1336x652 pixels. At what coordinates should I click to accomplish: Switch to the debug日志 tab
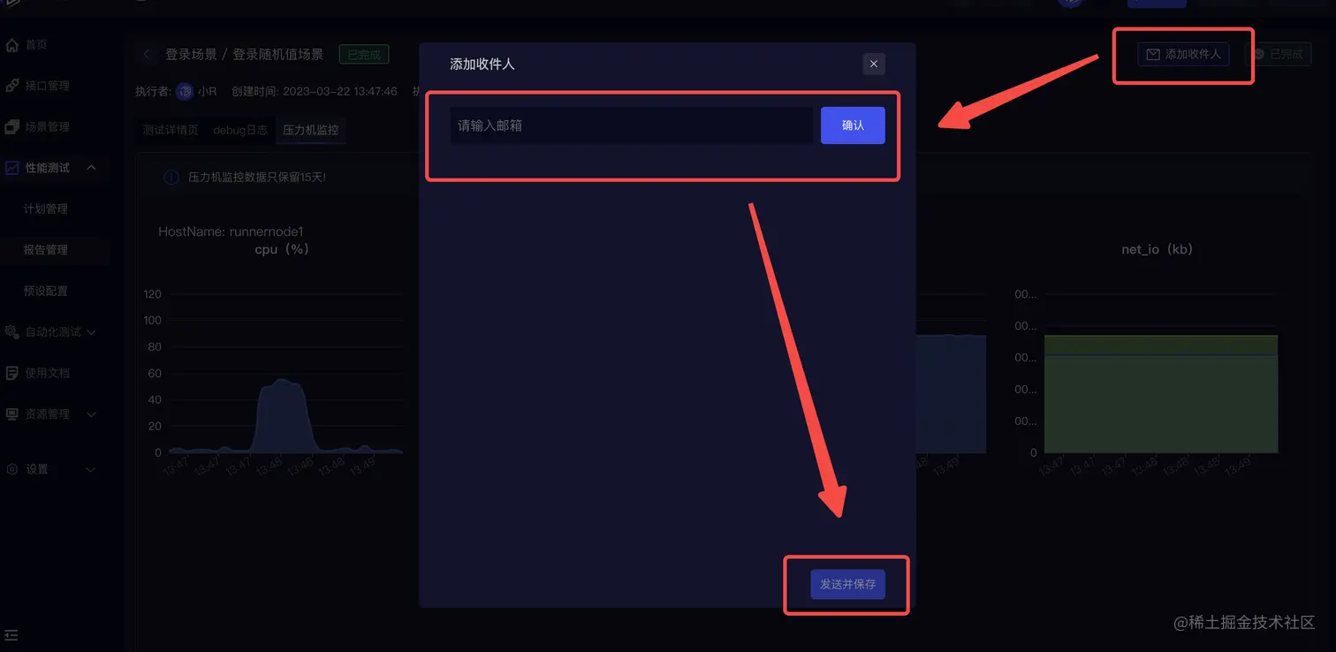[x=240, y=130]
